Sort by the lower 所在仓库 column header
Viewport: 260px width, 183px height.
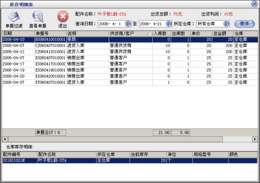coord(113,154)
